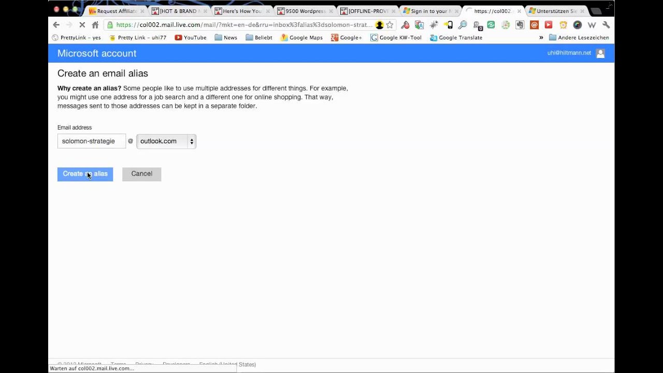Expand Andere Lesezeichen bookmarks folder
This screenshot has height=373, width=663.
[x=579, y=37]
